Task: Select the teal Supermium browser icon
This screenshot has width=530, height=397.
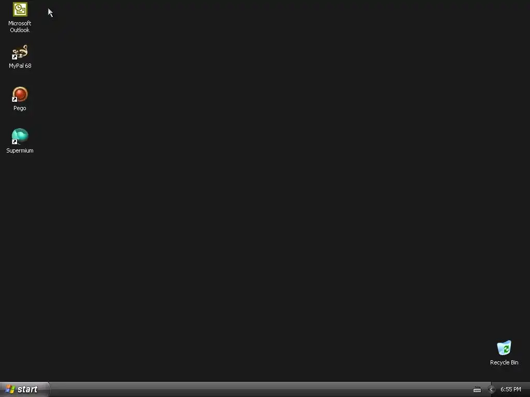Action: (20, 136)
